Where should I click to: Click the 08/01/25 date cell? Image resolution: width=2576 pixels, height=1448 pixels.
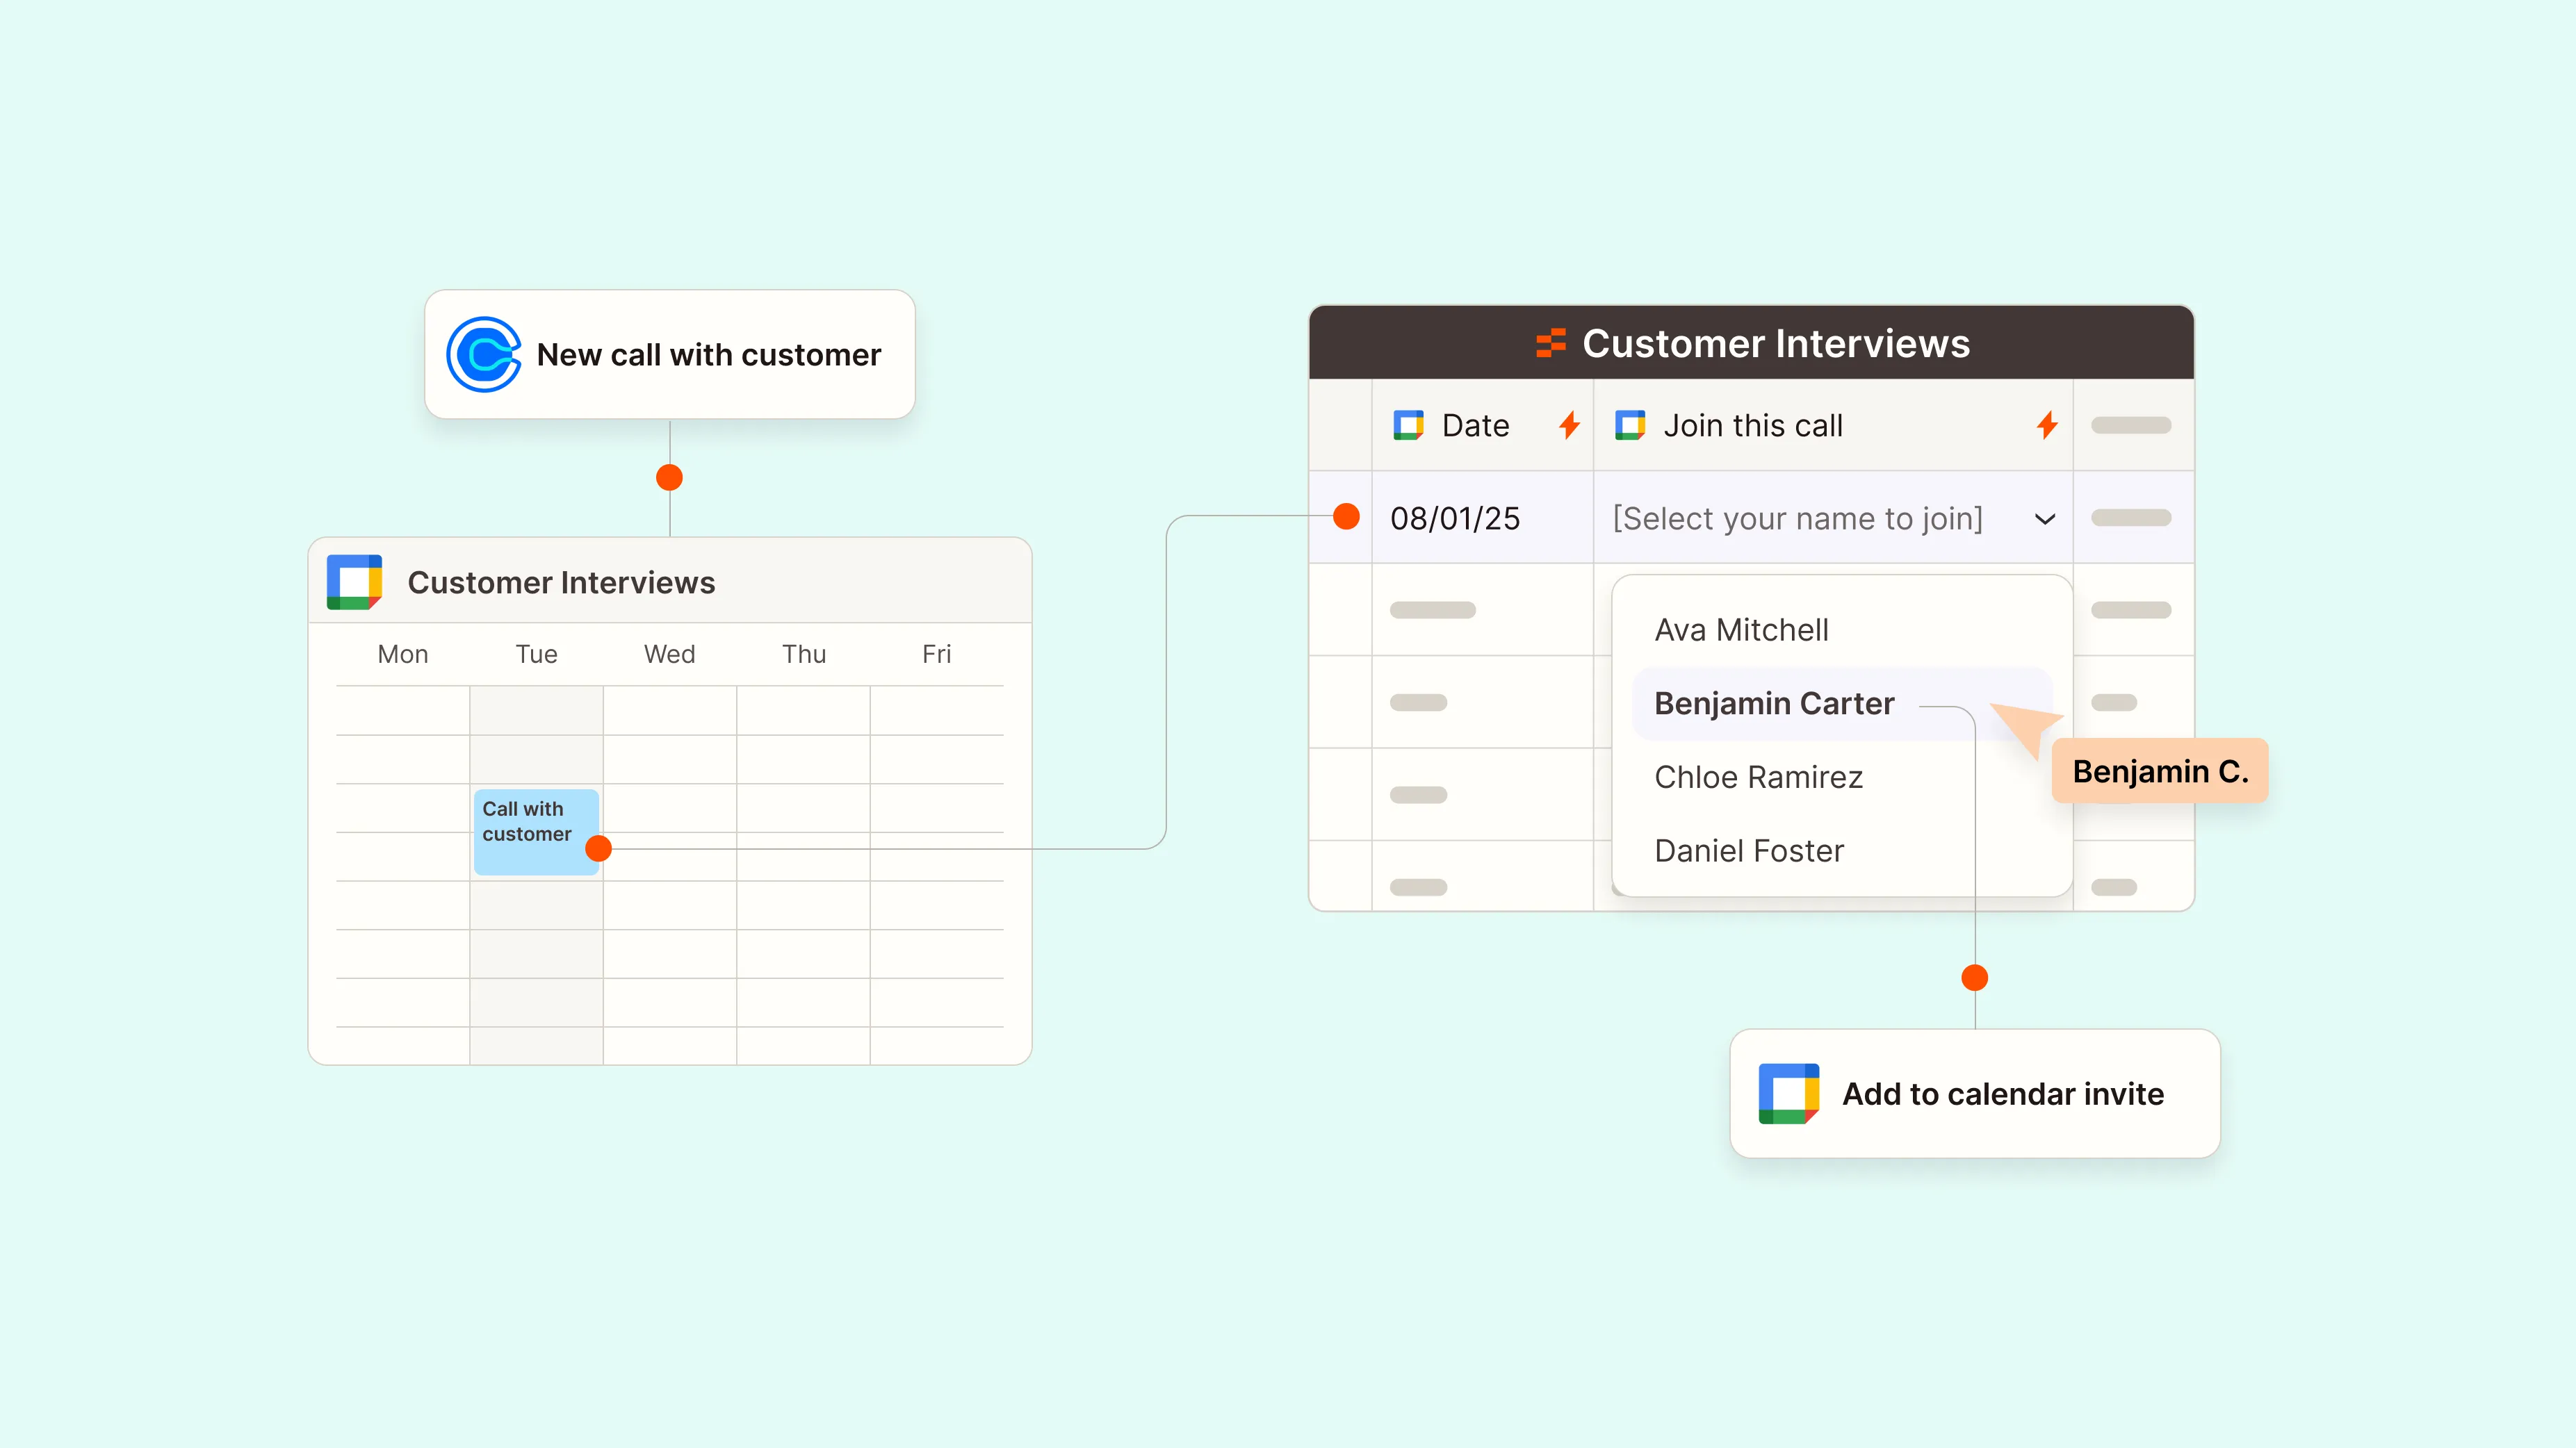[x=1455, y=518]
